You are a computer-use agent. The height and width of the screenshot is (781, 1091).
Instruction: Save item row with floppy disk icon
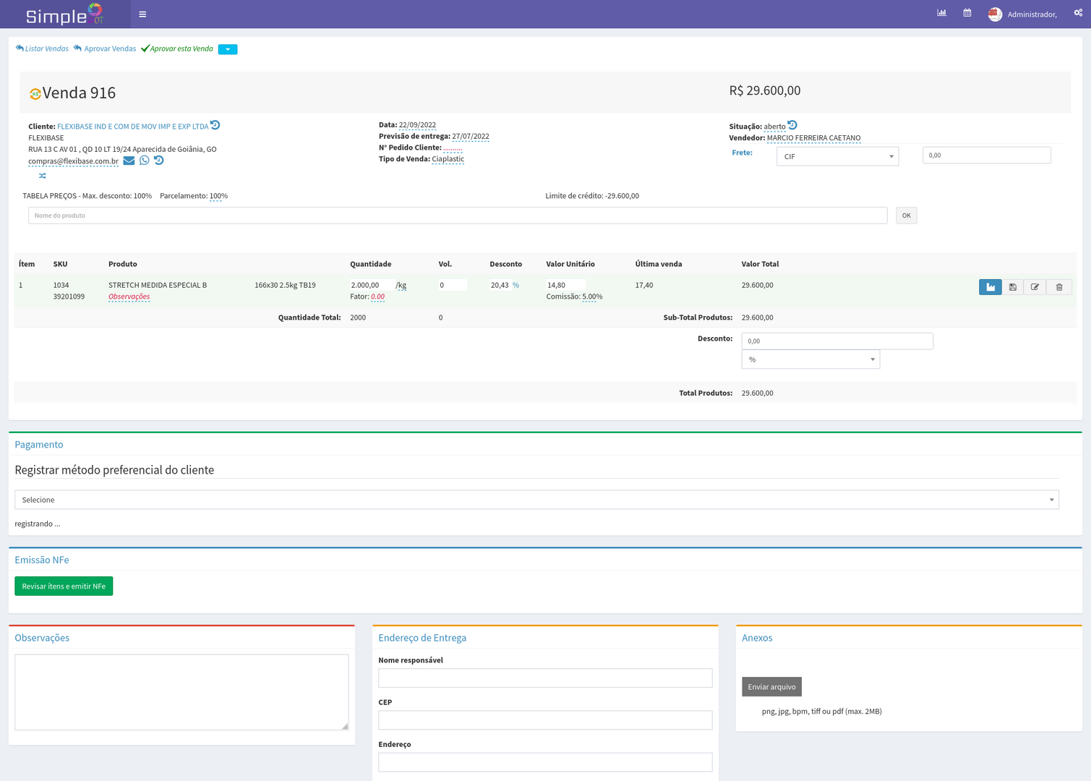(x=1013, y=287)
